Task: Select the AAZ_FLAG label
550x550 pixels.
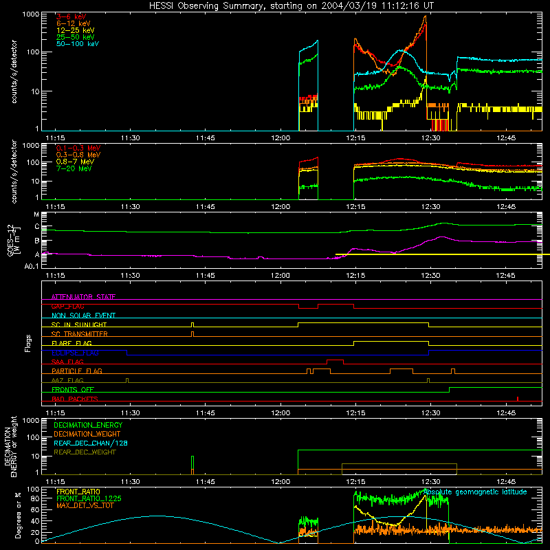Action: click(67, 380)
